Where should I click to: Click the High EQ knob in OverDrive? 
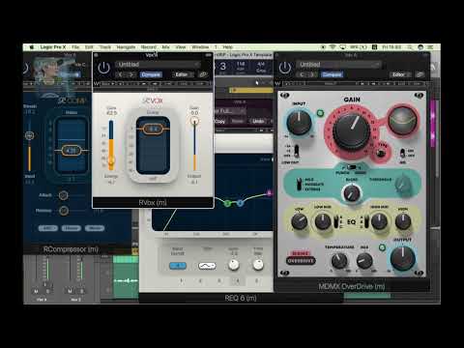[403, 221]
